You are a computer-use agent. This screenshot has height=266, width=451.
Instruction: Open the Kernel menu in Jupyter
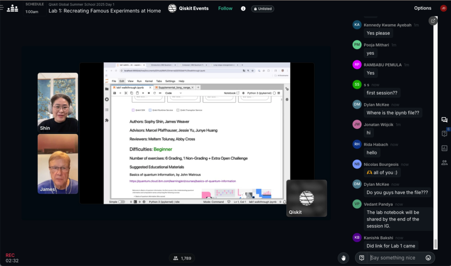[x=149, y=81]
